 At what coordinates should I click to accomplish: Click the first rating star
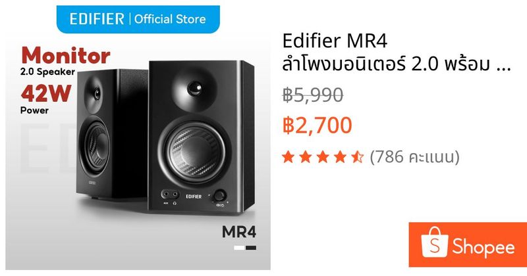pos(289,156)
